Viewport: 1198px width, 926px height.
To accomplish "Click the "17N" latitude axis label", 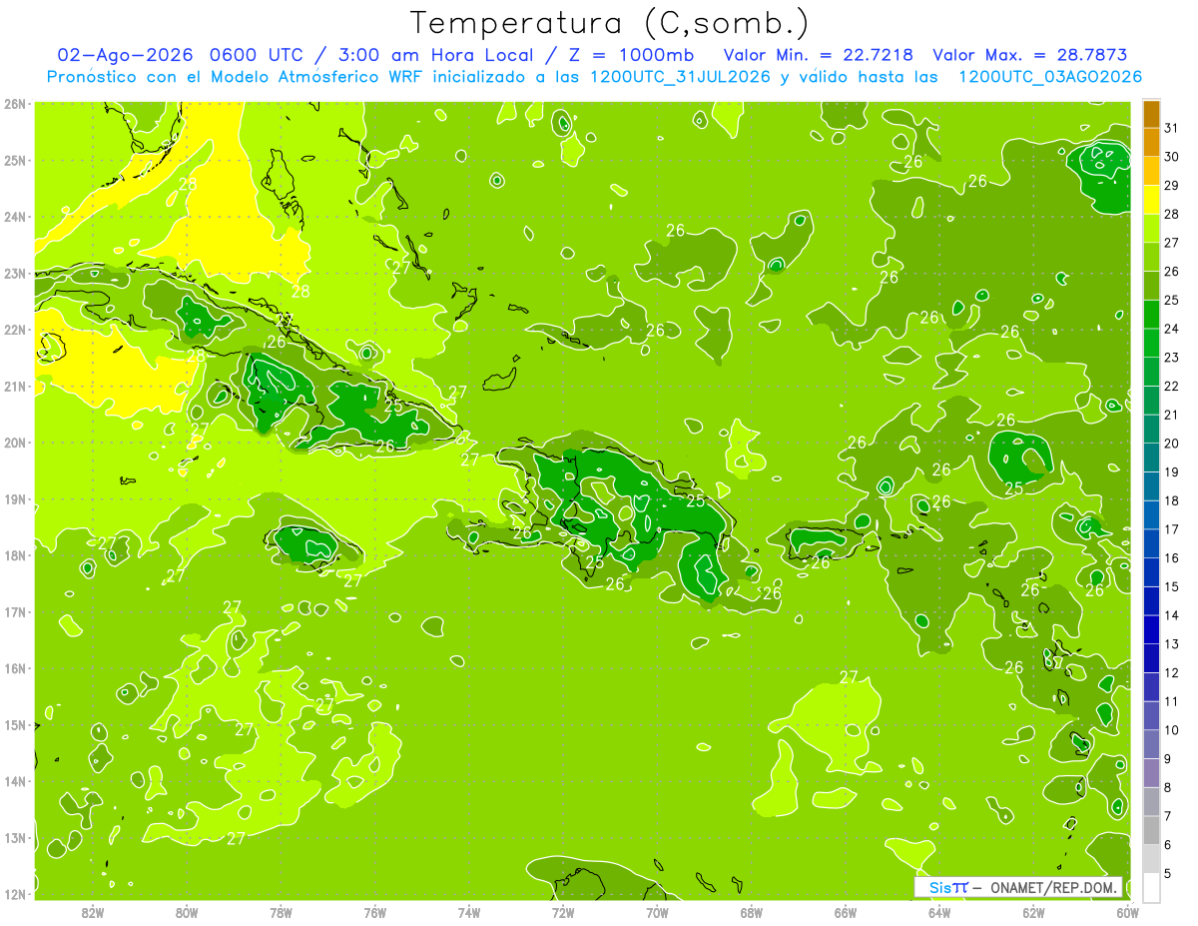I will pos(15,611).
